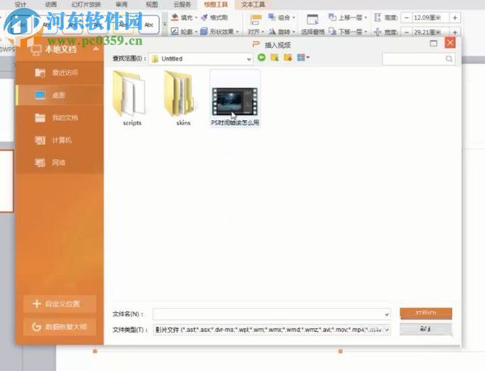The image size is (485, 371).
Task: Open 数据恢复大师 button
Action: (60, 327)
